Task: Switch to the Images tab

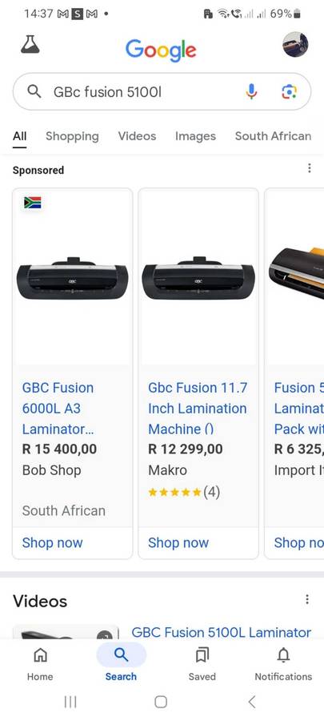Action: (195, 136)
